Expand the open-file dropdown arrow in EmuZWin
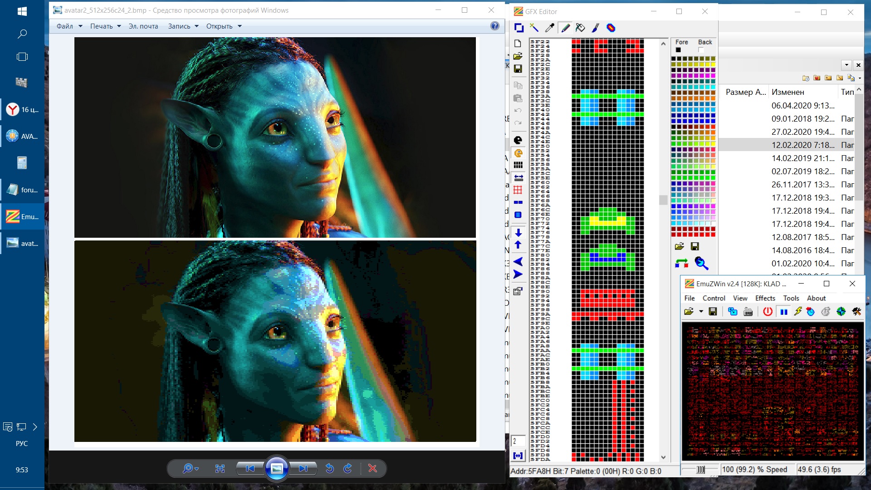This screenshot has height=490, width=871. pyautogui.click(x=701, y=312)
